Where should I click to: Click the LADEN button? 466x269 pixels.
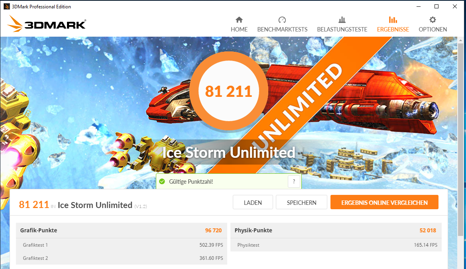pyautogui.click(x=253, y=202)
